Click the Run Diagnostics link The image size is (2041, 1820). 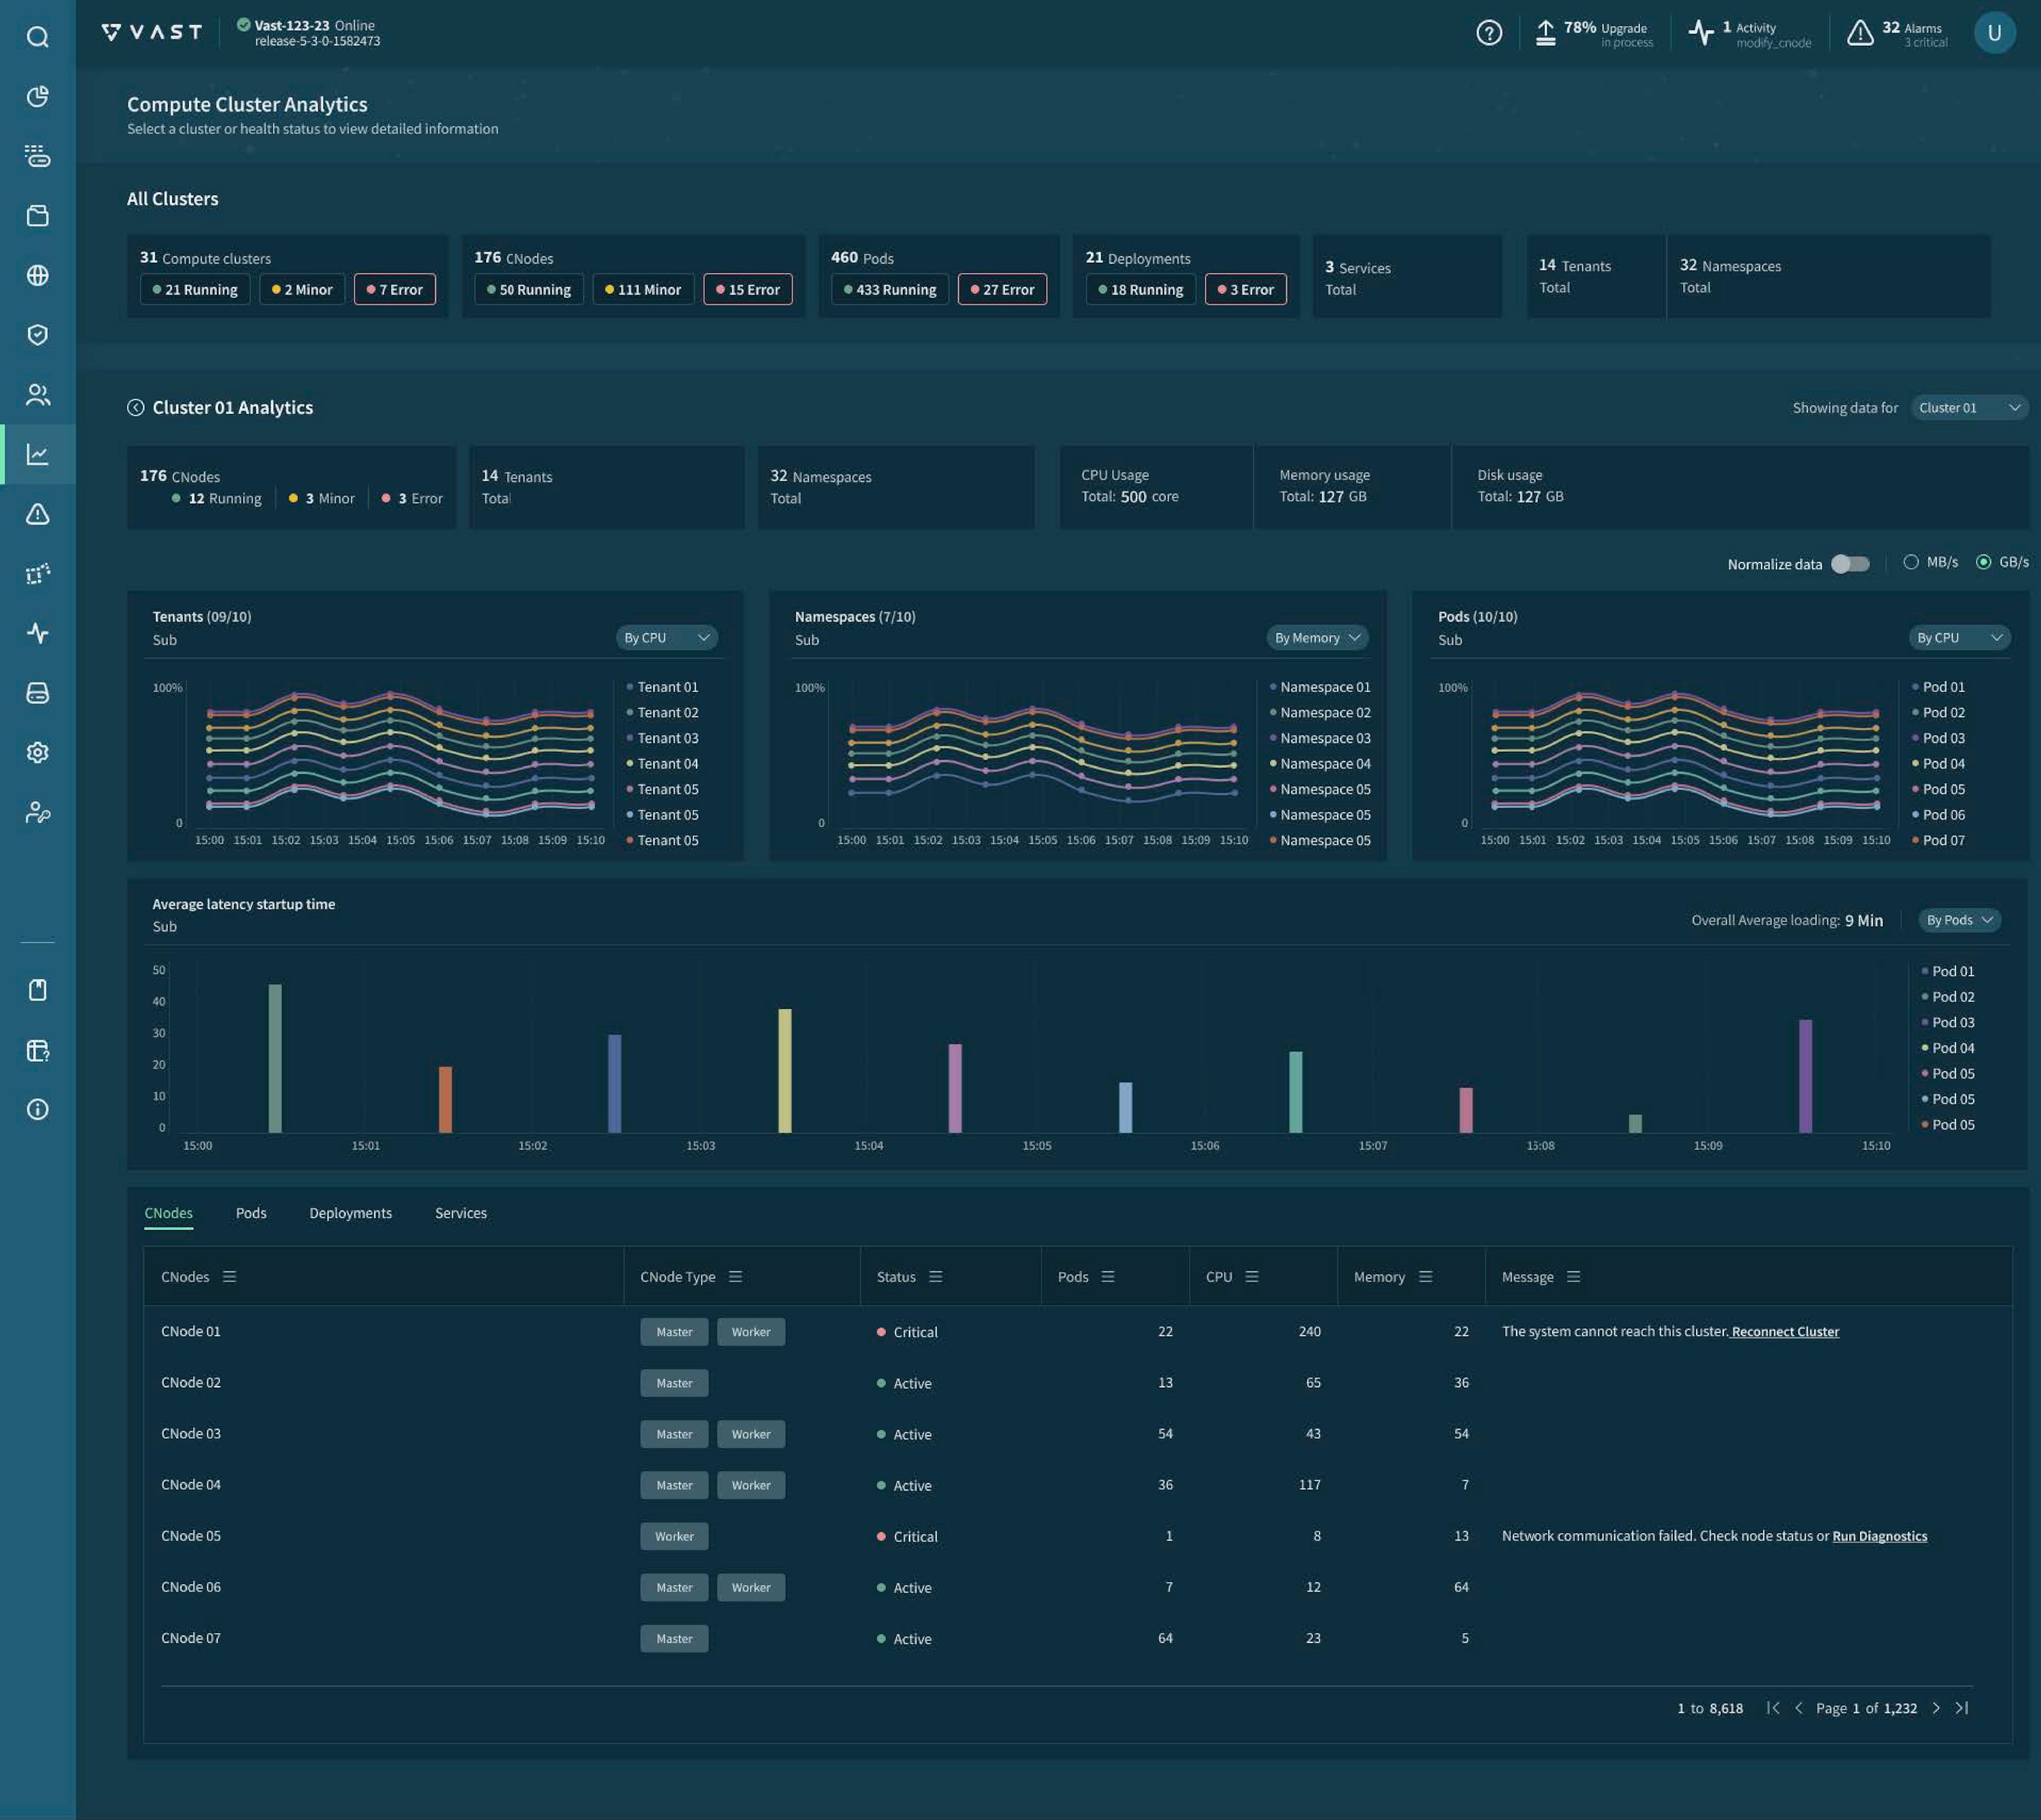pos(1879,1536)
